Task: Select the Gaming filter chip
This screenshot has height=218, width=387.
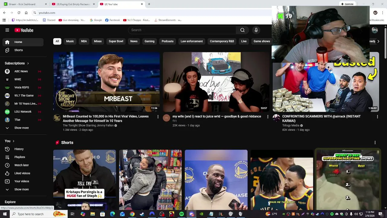Action: [x=149, y=41]
